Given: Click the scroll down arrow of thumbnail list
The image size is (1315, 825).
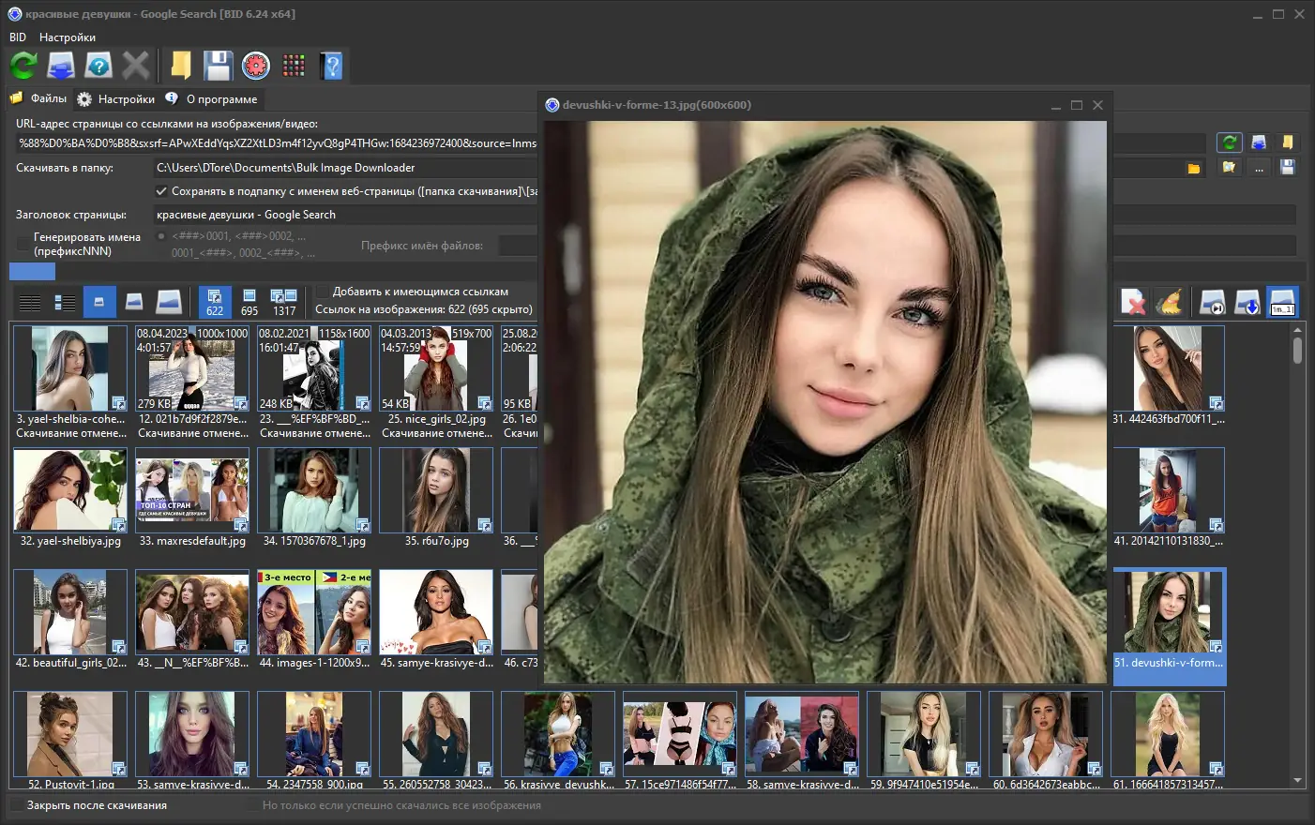Looking at the screenshot, I should tap(1297, 780).
